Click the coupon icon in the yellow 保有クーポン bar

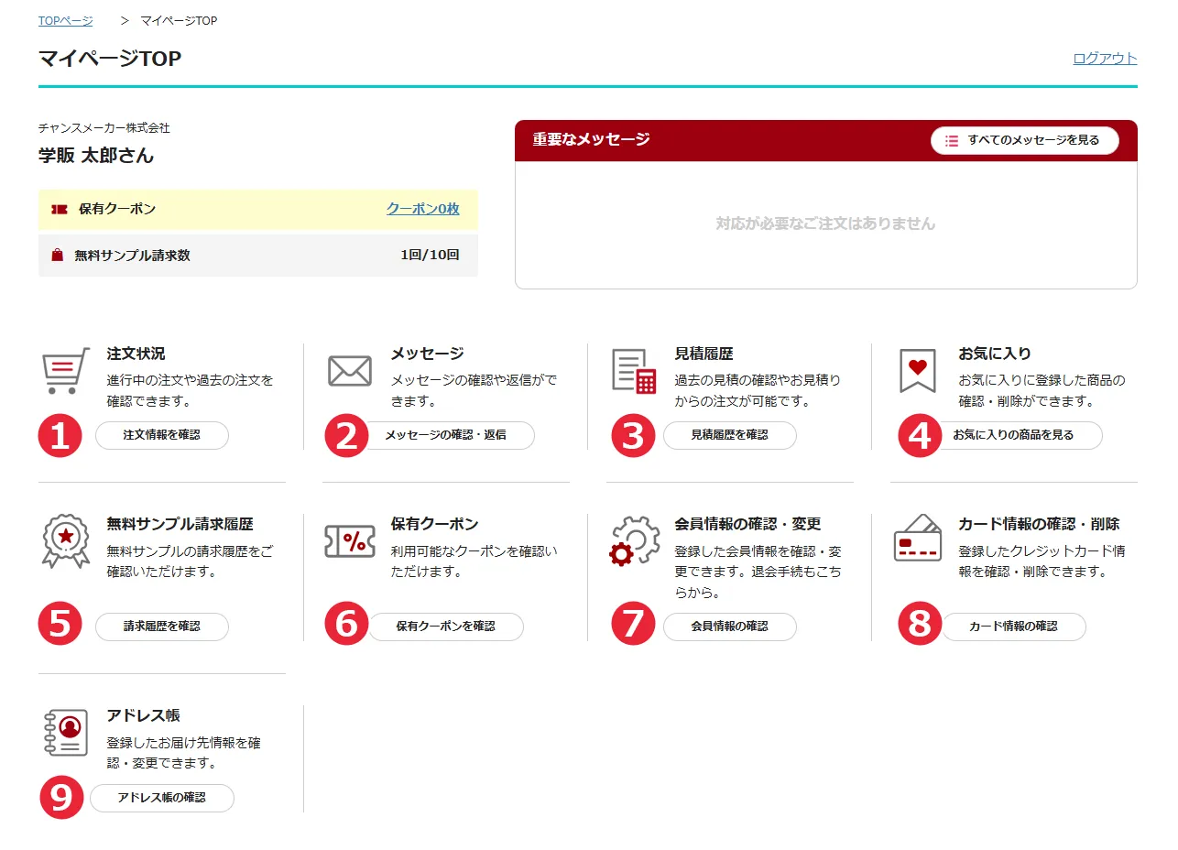57,210
